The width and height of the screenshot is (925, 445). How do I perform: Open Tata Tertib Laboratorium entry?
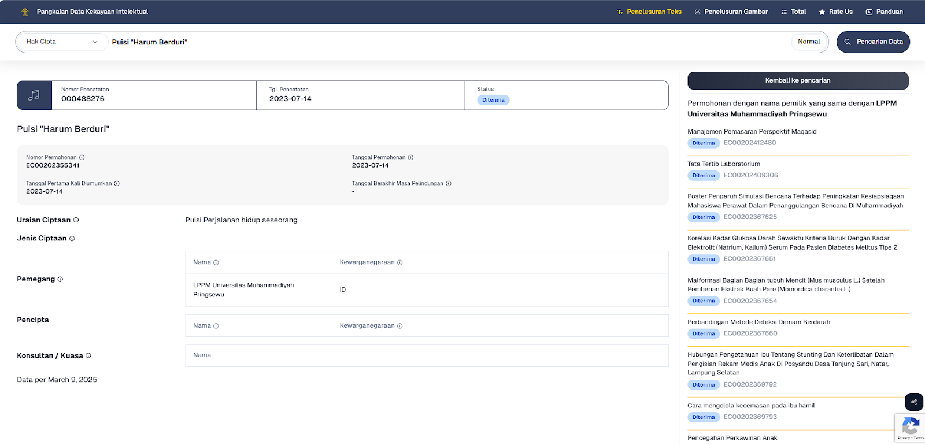(x=724, y=164)
